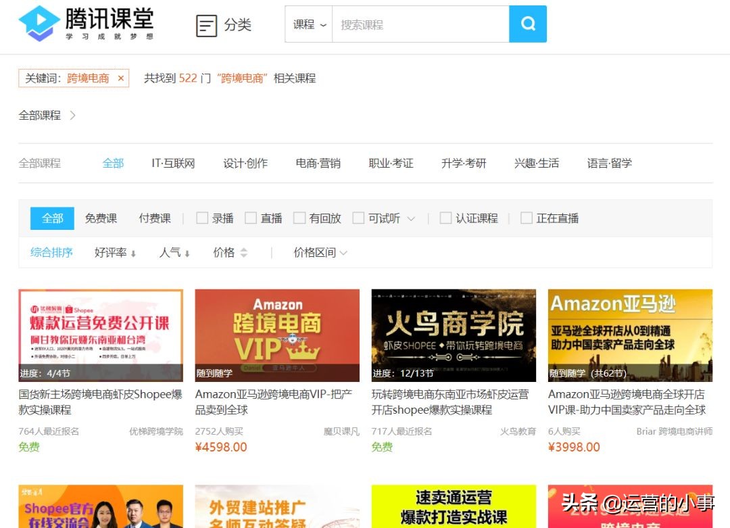Viewport: 730px width, 528px height.
Task: Open the 课程 search type dropdown
Action: (x=308, y=24)
